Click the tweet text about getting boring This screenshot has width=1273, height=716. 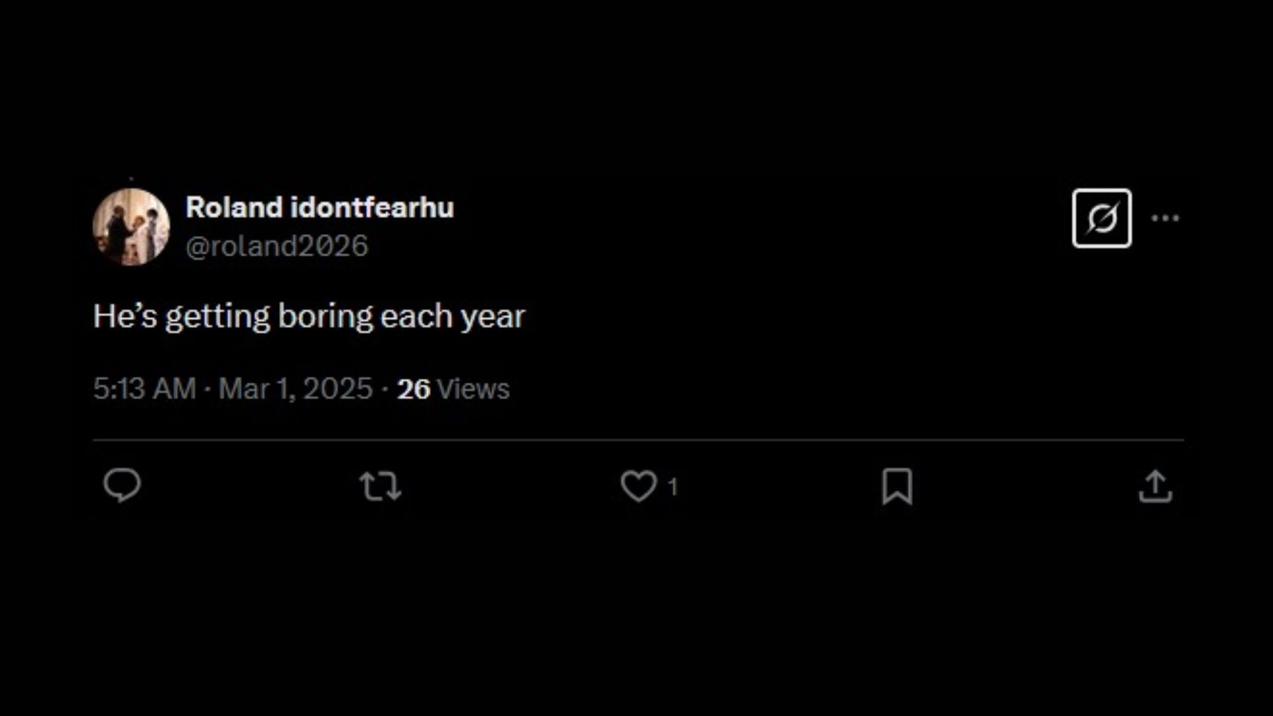coord(309,316)
